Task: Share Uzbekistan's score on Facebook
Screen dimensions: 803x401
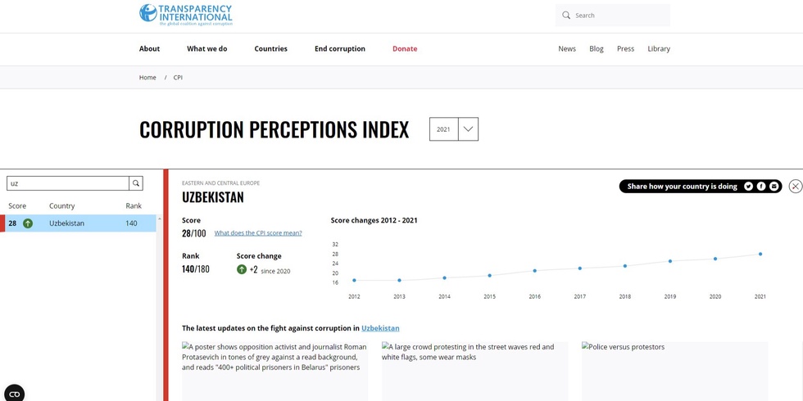Action: pyautogui.click(x=761, y=187)
